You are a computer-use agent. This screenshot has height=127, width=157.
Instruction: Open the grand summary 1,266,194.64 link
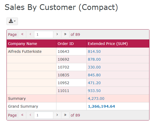[101, 106]
